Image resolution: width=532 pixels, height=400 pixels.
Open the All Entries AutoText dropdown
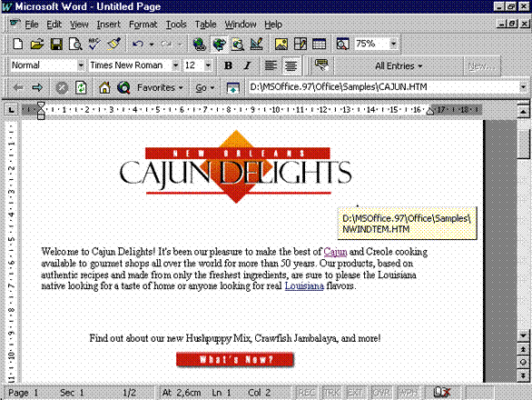(x=399, y=66)
